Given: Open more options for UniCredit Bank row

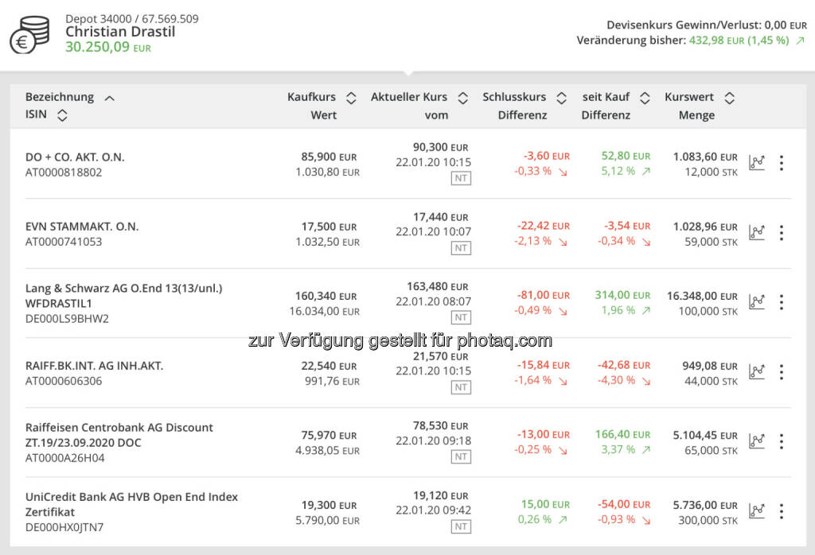Looking at the screenshot, I should (x=782, y=510).
